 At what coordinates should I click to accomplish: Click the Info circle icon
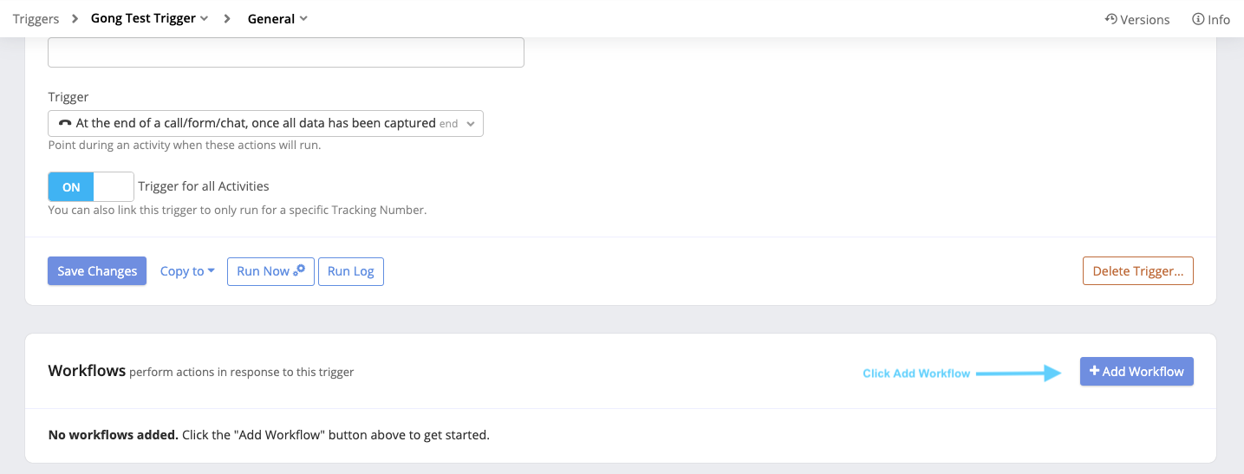[1198, 19]
